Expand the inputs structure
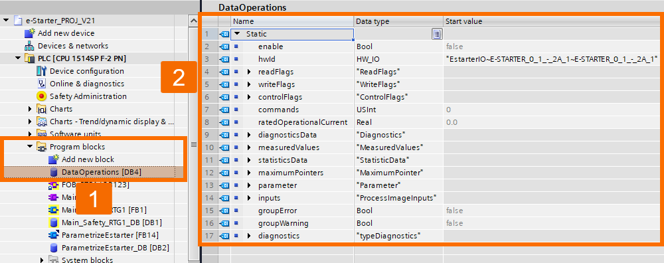Viewport: 664px width, 263px height. click(x=250, y=198)
